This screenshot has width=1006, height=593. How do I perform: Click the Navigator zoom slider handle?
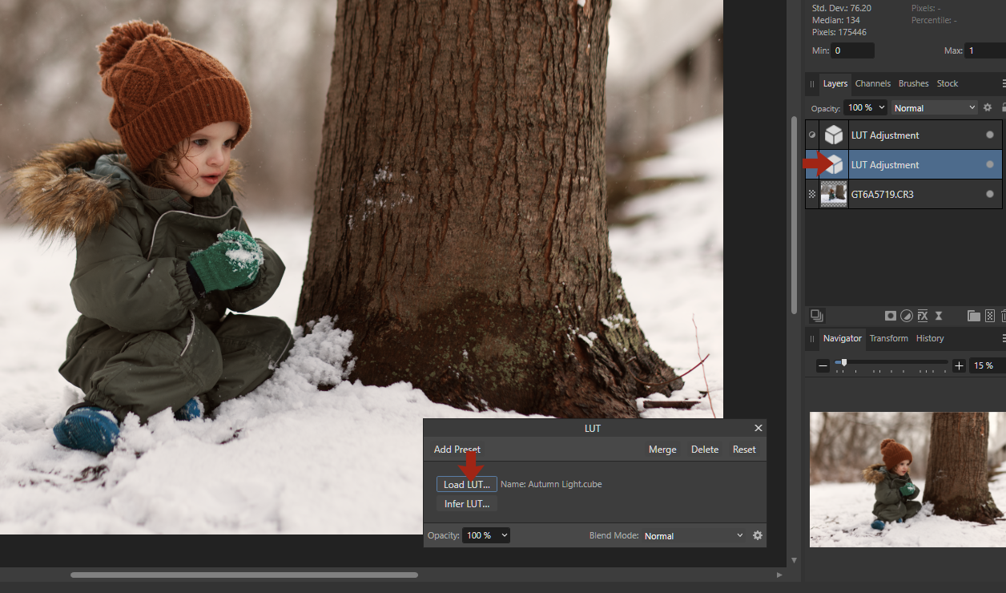(844, 363)
